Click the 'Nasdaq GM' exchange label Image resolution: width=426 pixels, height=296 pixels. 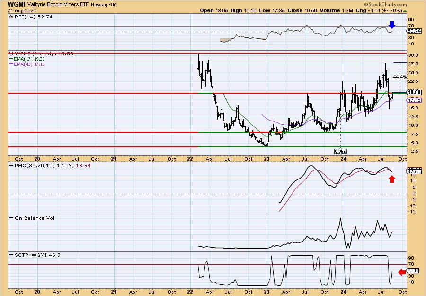tap(104, 5)
